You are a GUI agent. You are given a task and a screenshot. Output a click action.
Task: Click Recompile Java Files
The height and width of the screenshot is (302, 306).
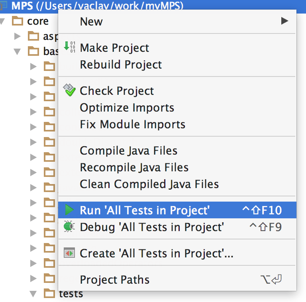134,167
